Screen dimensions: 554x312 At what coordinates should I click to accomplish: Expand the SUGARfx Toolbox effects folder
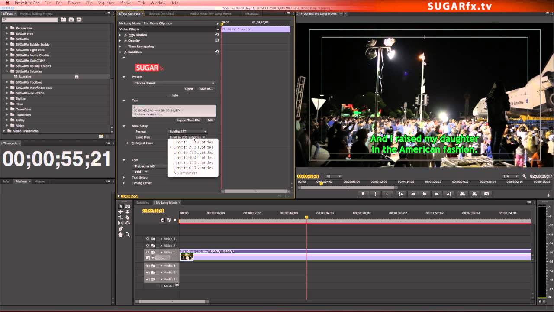[7, 82]
